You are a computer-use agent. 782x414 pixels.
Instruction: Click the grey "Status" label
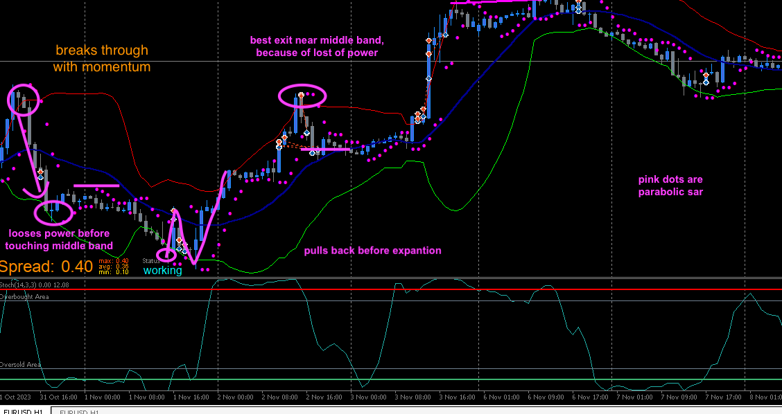click(151, 261)
